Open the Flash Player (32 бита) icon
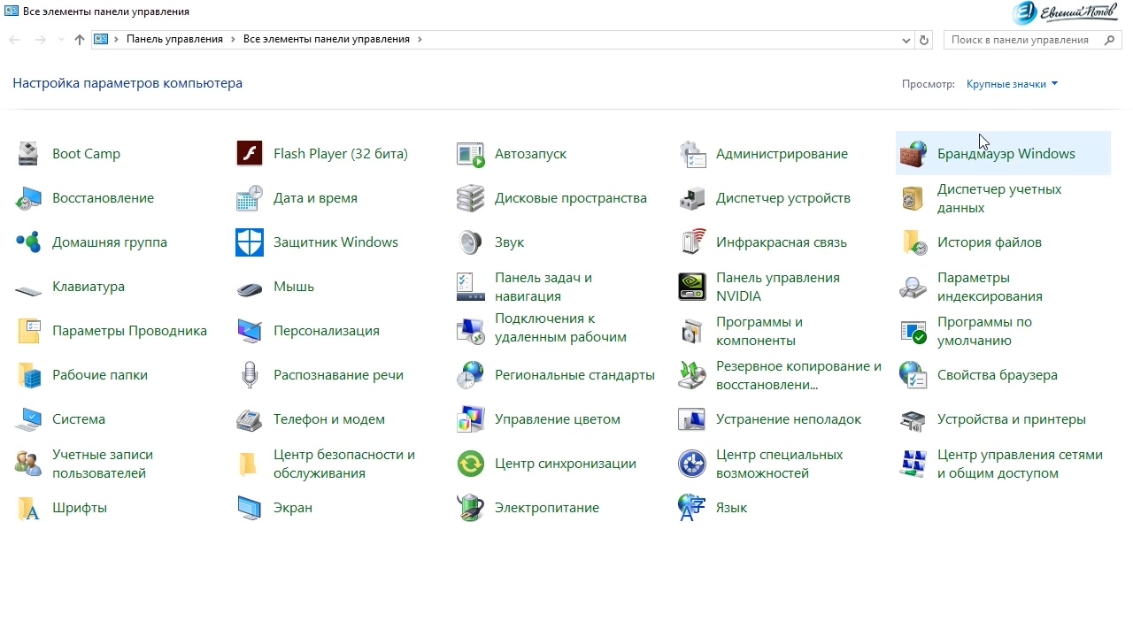Image resolution: width=1133 pixels, height=637 pixels. [x=250, y=154]
